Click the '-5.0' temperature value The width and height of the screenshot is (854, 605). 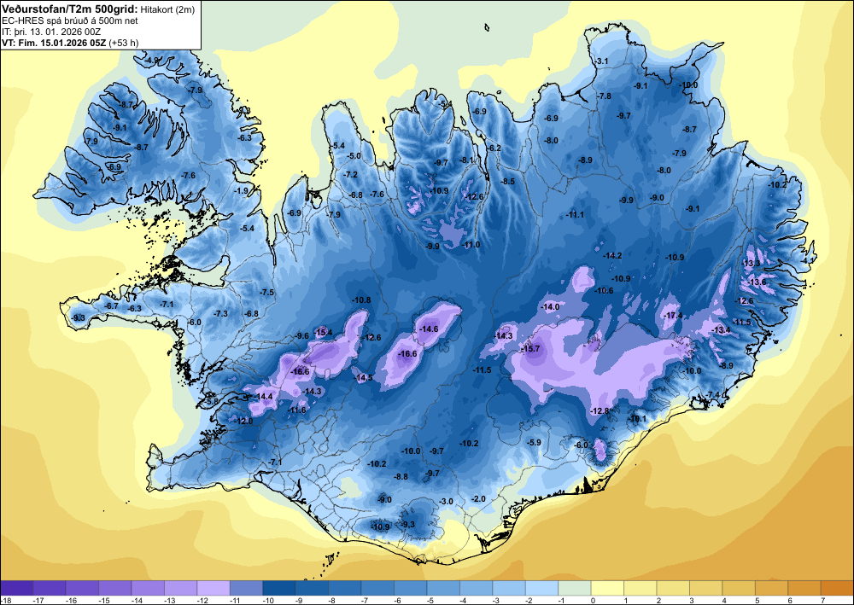354,156
